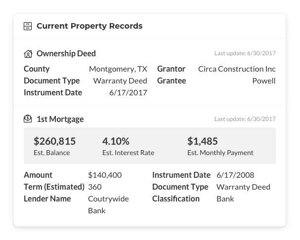Click the Ownership Deed last update date
The height and width of the screenshot is (240, 300).
(245, 53)
